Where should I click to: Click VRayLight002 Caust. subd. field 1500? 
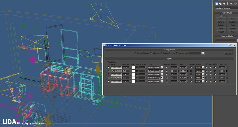222,71
